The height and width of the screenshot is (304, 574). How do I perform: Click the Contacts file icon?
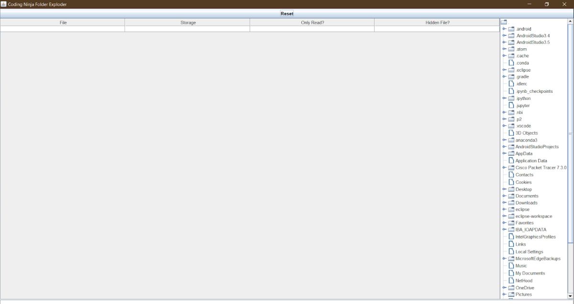pos(511,174)
